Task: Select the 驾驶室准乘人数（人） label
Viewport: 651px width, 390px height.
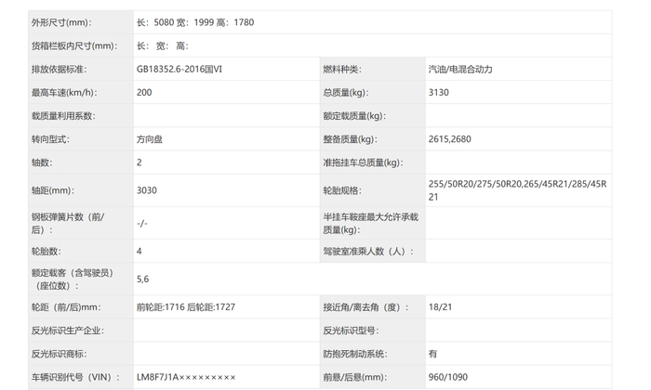Action: [x=368, y=251]
